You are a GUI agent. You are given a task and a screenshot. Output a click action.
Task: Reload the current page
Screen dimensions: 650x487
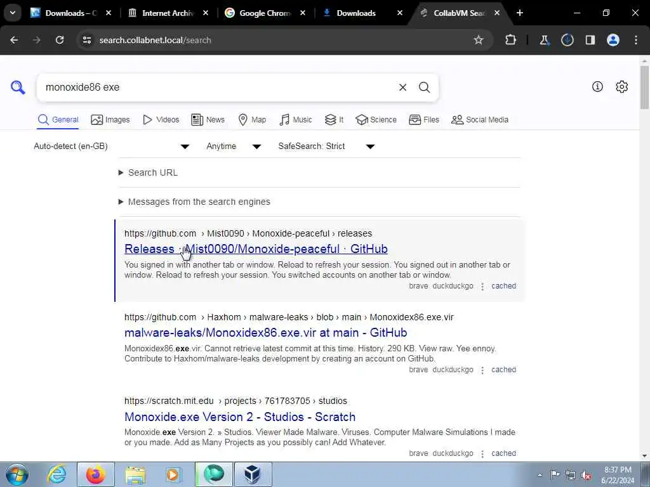pos(60,40)
